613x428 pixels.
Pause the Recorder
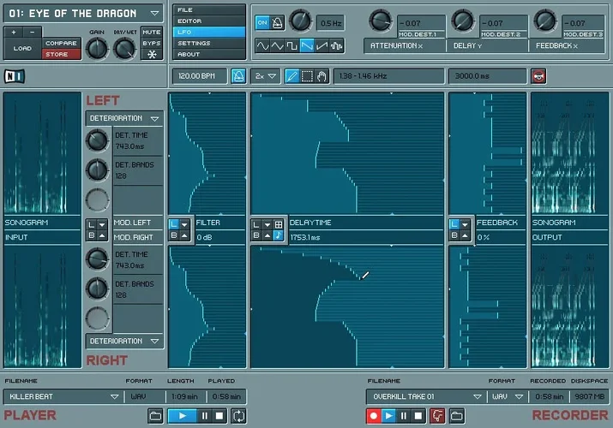point(404,416)
